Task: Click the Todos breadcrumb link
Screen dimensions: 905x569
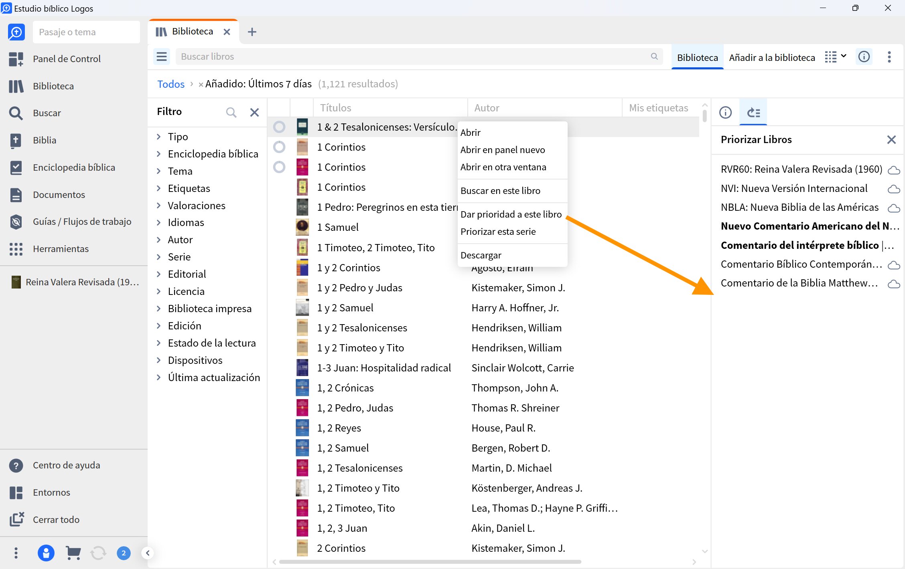Action: 171,84
